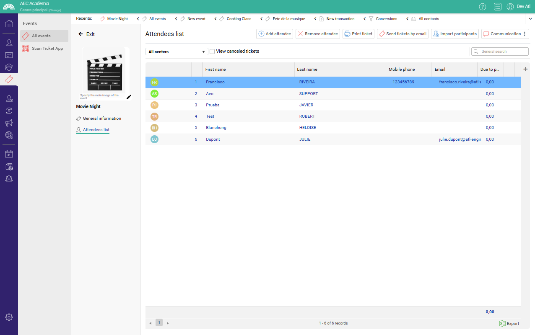Open Cooking Class from recents bar
Screen dimensions: 535x335
point(239,19)
